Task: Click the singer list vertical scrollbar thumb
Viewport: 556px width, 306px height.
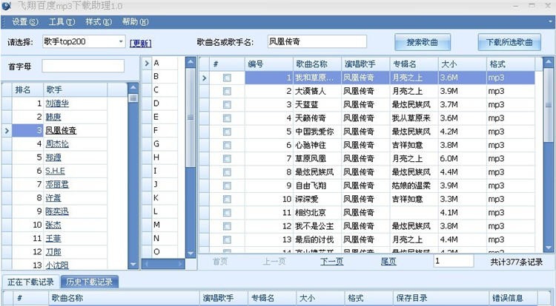Action: click(133, 98)
